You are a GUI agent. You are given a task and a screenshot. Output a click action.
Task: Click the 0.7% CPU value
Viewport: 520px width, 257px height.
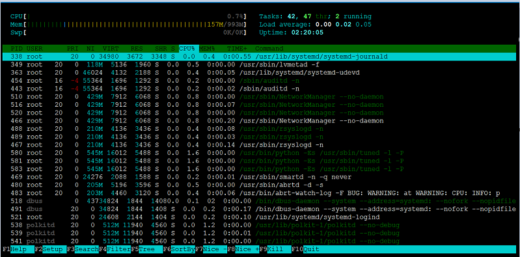coord(236,16)
